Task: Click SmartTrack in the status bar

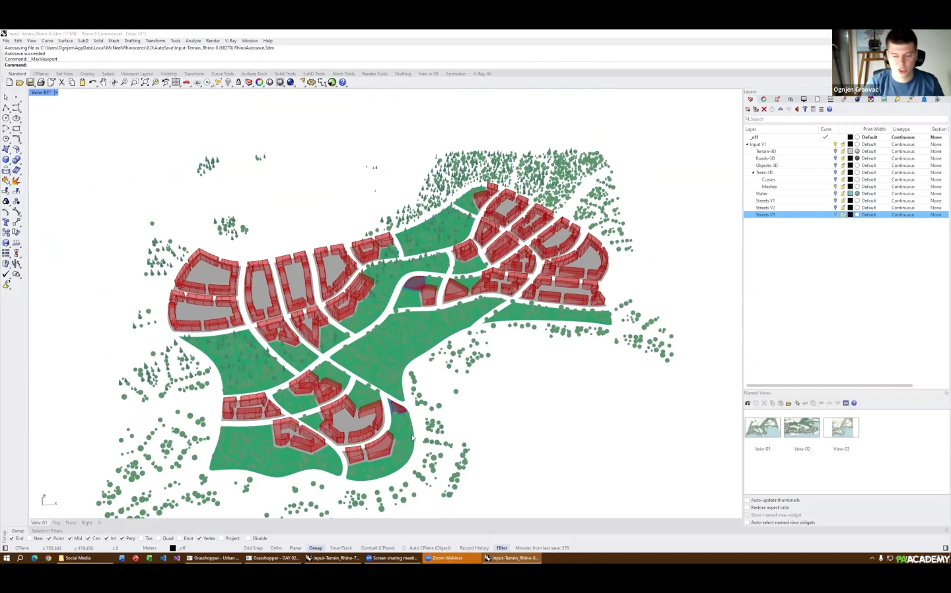Action: 341,548
